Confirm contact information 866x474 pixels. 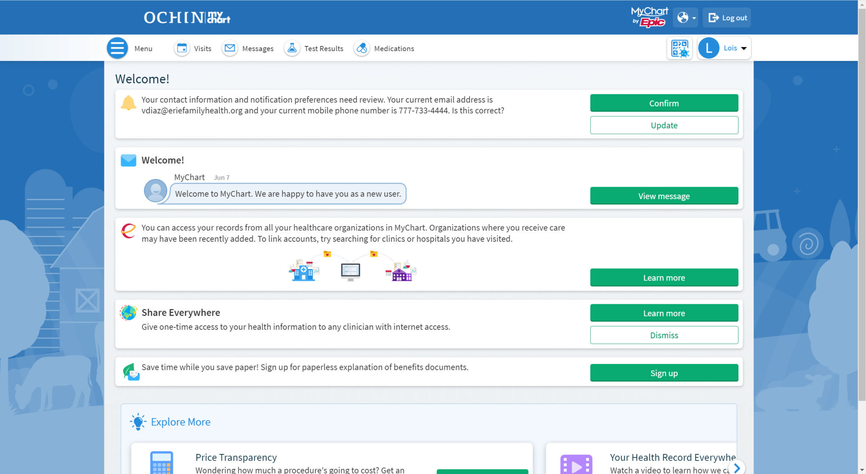(x=664, y=103)
